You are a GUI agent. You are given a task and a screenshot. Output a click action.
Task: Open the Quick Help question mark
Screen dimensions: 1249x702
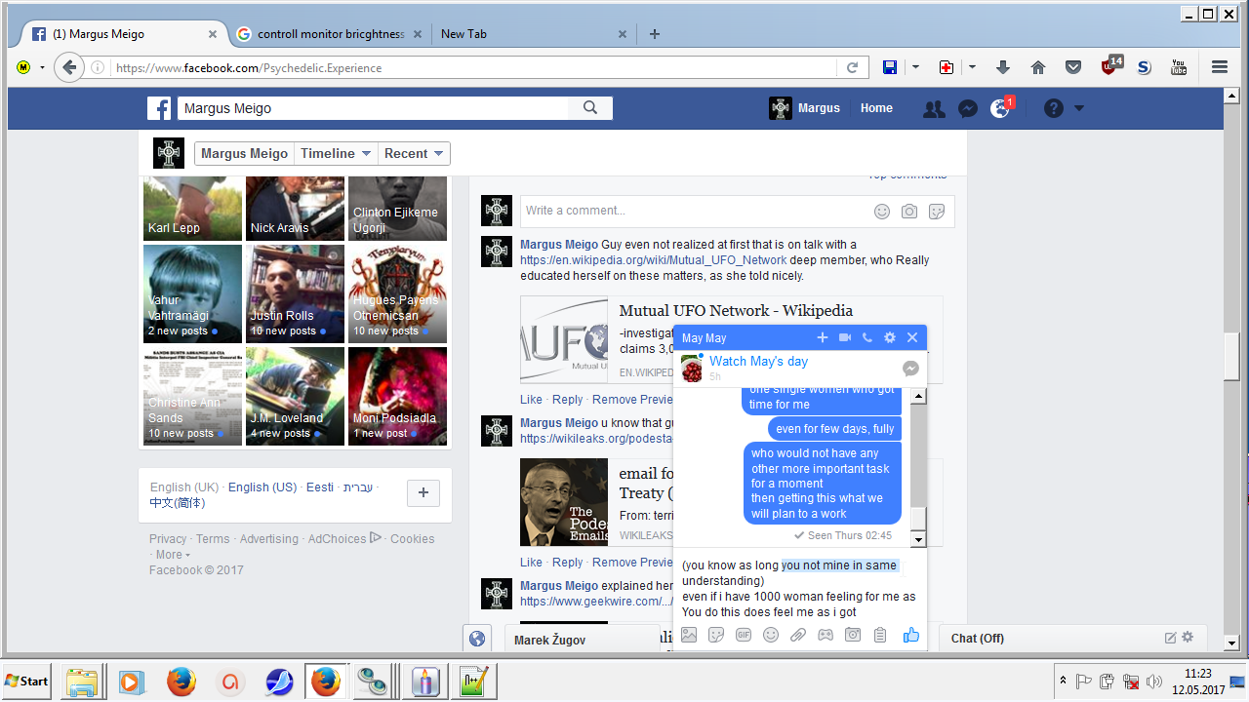coord(1053,108)
